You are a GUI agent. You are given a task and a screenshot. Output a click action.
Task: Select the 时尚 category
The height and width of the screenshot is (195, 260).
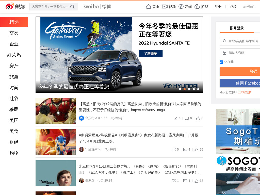tap(14, 88)
